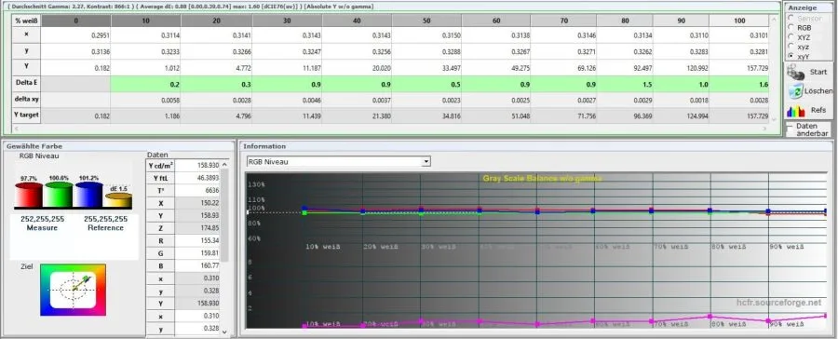Viewport: 838px width, 339px height.
Task: Open the Refs color histogram icon
Action: tap(796, 110)
